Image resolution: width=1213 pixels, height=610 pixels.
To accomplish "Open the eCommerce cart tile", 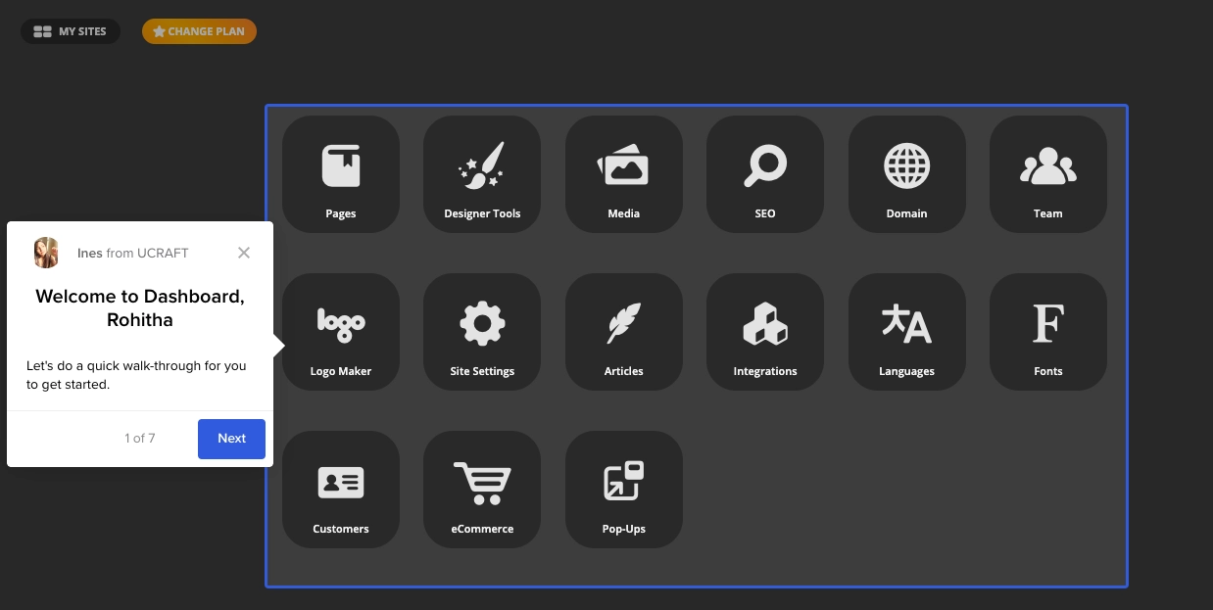I will (482, 490).
